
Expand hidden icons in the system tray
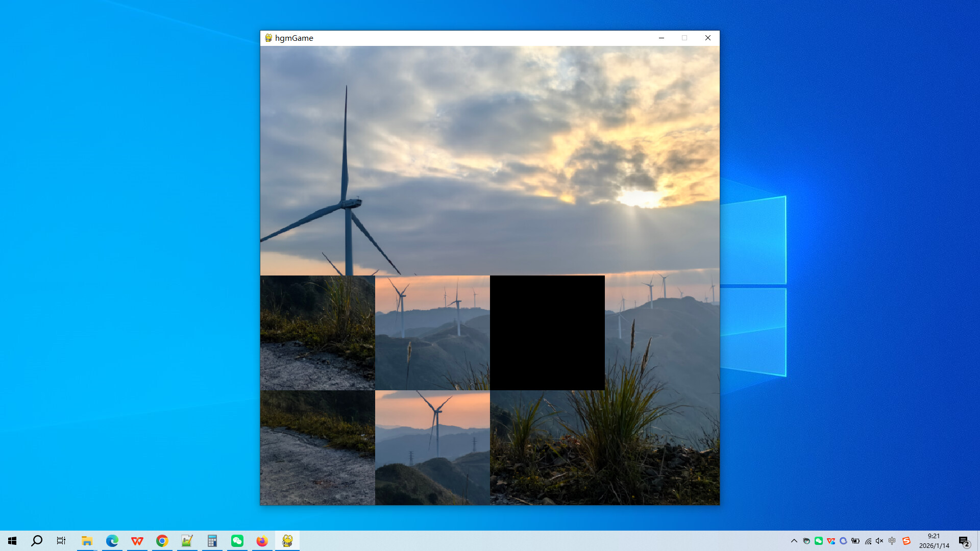(795, 540)
